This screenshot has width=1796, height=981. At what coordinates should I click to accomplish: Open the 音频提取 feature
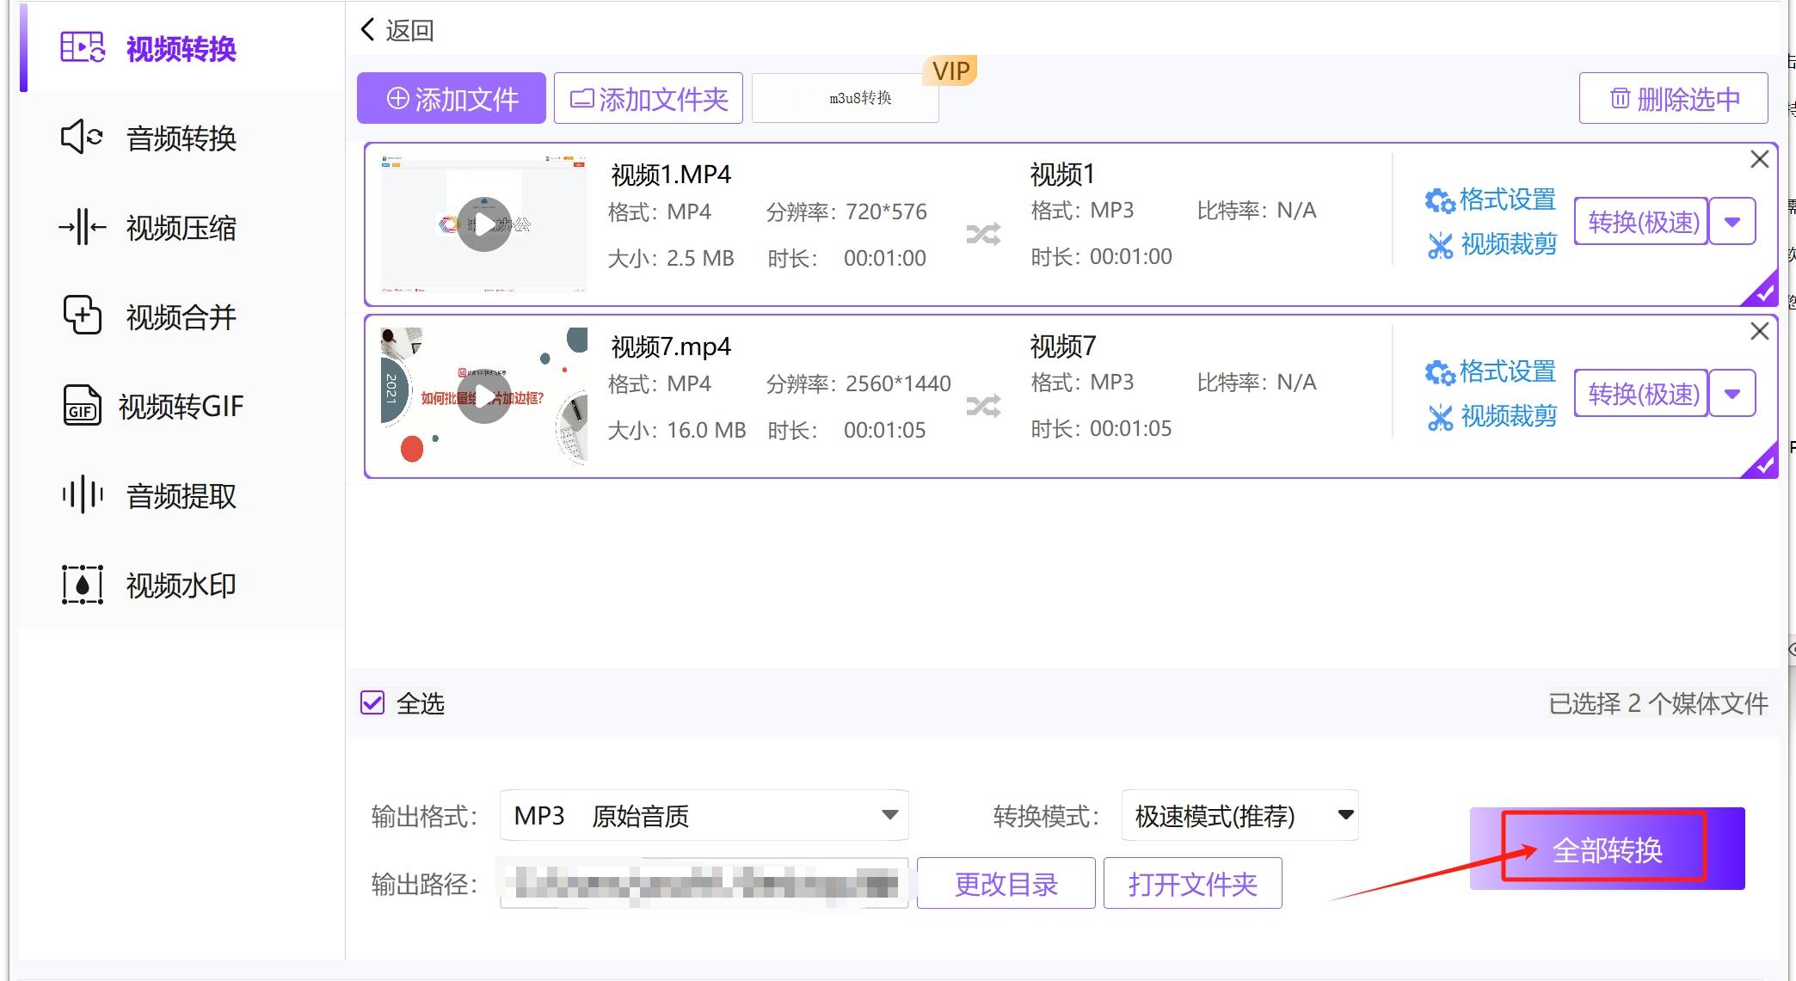tap(179, 495)
